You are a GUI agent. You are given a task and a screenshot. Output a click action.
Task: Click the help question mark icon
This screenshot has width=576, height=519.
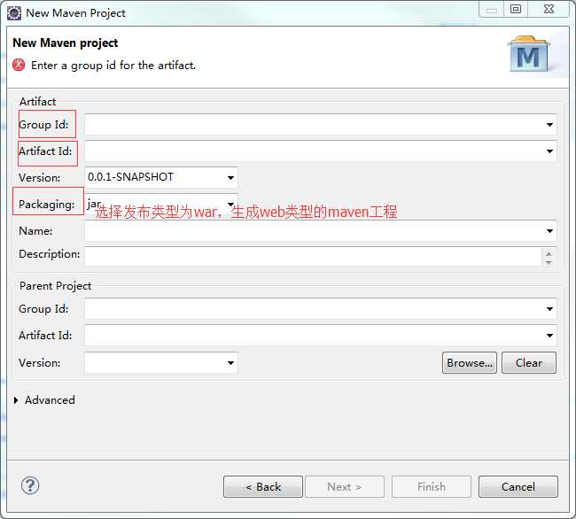[30, 485]
